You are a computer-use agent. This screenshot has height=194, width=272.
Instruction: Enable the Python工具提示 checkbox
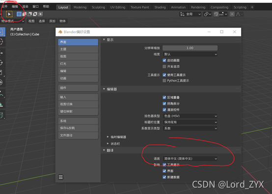tap(164, 81)
